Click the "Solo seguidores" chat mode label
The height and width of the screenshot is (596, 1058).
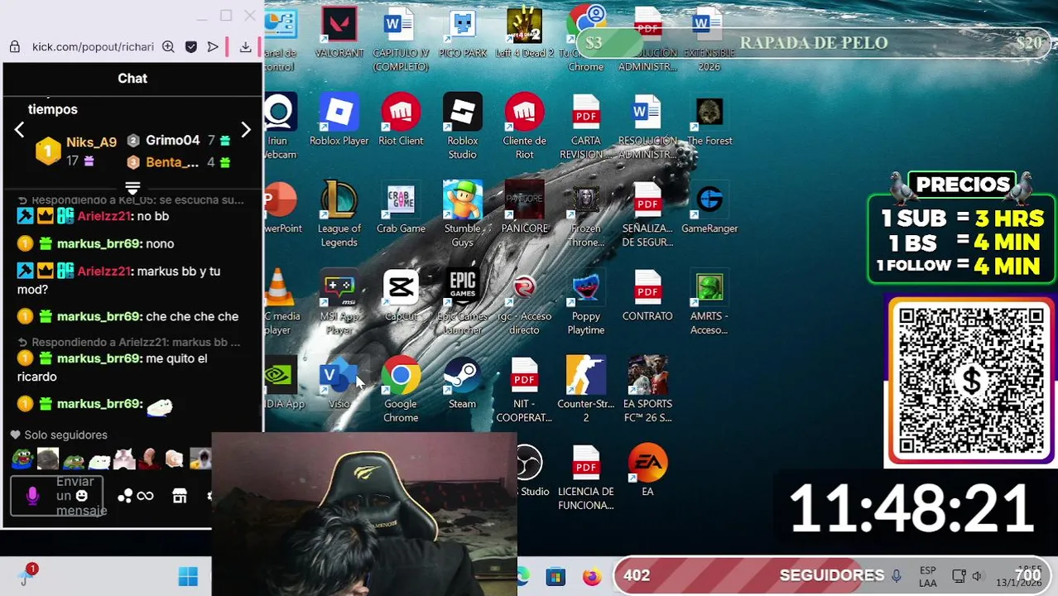(x=65, y=435)
